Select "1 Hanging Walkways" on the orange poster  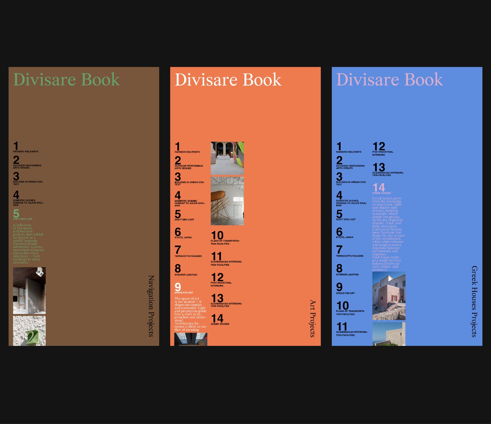[187, 147]
